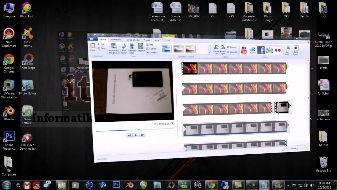Open the Visual Effects tab
Screen dimensions: 337x190
pyautogui.click(x=132, y=40)
